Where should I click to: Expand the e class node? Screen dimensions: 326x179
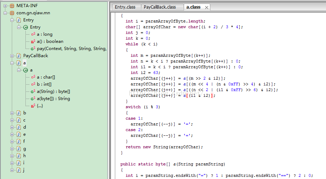[x=12, y=135]
